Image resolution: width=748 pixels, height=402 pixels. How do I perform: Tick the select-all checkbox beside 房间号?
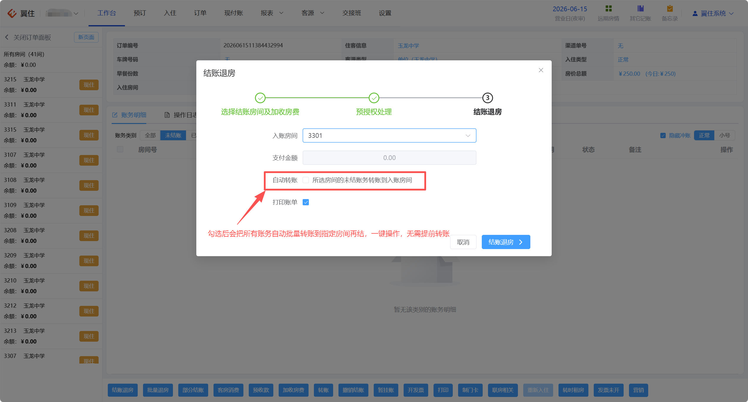coord(120,149)
